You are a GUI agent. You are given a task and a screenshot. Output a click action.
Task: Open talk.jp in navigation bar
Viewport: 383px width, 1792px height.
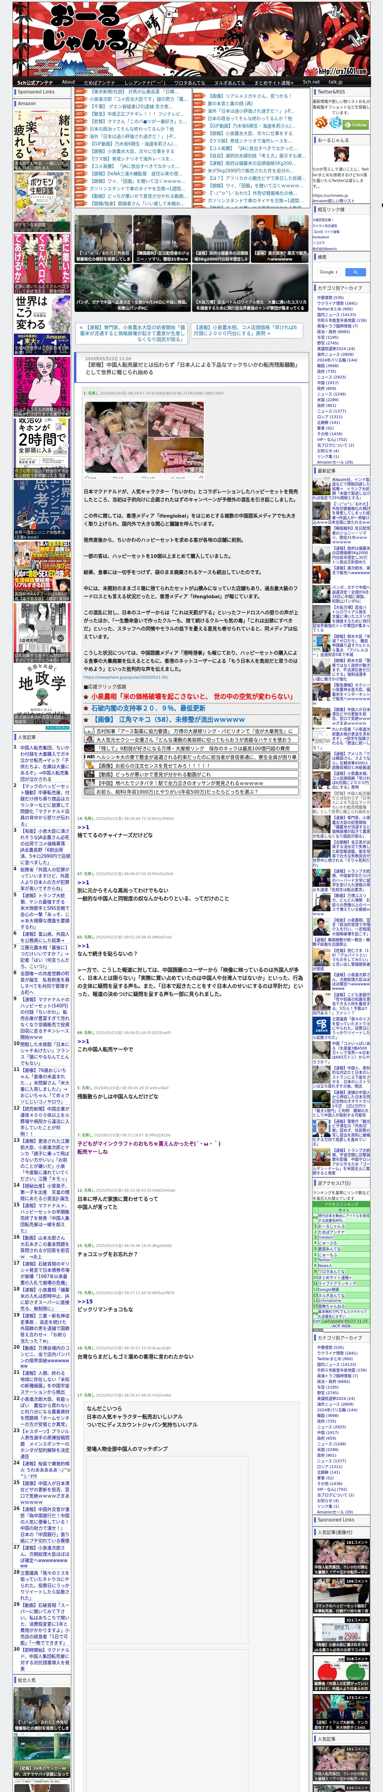[336, 82]
